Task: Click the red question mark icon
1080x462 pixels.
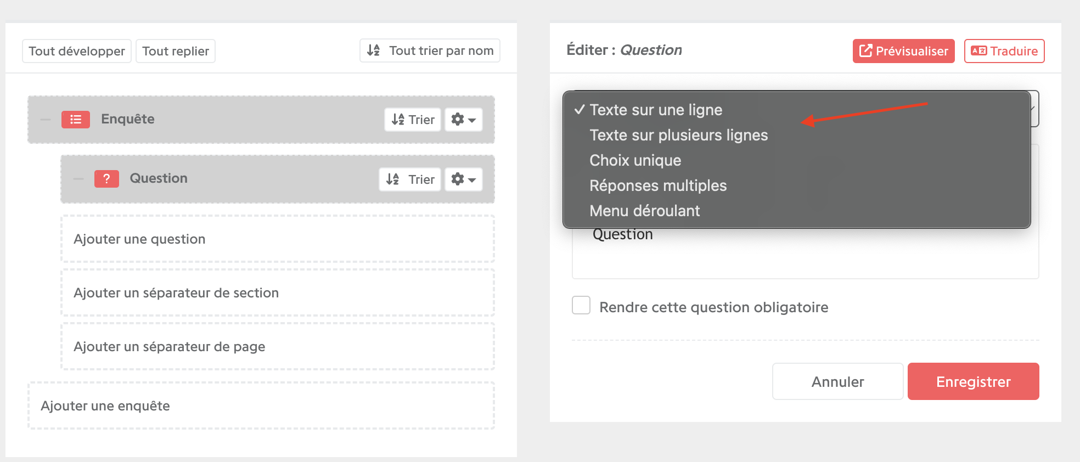Action: click(106, 179)
